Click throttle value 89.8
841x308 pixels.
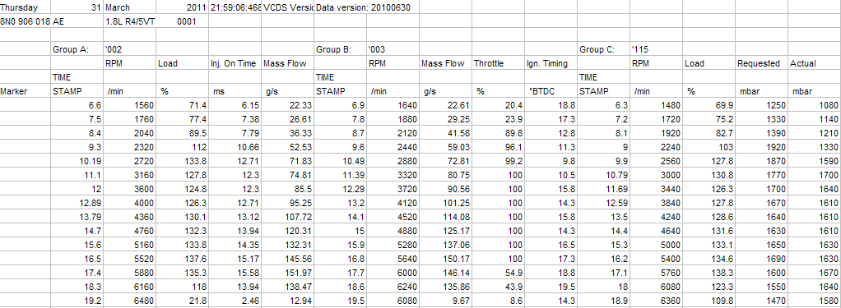[499, 133]
